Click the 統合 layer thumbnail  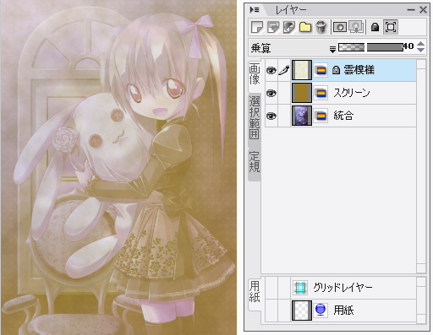click(x=302, y=116)
